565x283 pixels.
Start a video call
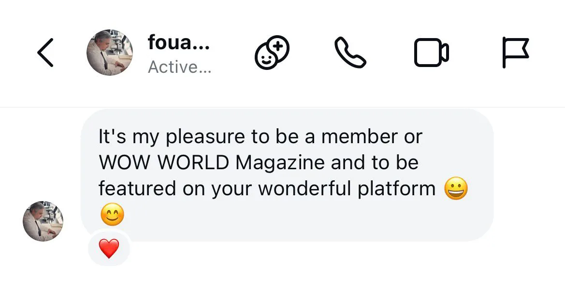(x=431, y=53)
